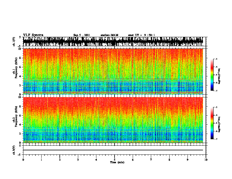Click time axis tick label "1"
This screenshot has height=179, width=232.
pyautogui.click(x=41, y=160)
